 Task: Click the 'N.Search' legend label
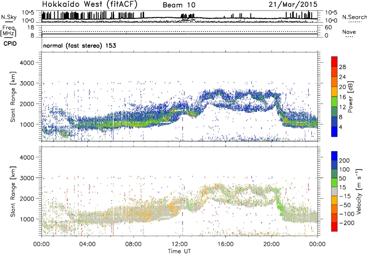(354, 17)
